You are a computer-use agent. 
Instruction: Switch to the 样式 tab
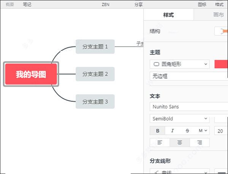pos(168,15)
